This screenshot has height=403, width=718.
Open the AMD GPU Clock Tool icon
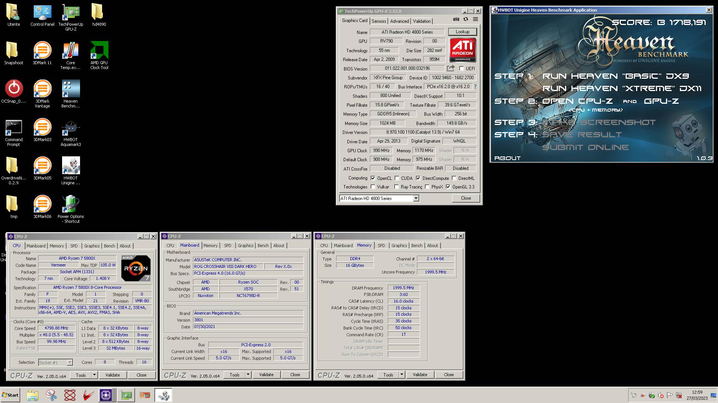99,55
